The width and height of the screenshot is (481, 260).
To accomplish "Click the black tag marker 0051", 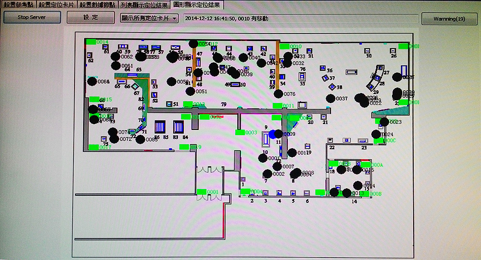I will tap(190, 91).
